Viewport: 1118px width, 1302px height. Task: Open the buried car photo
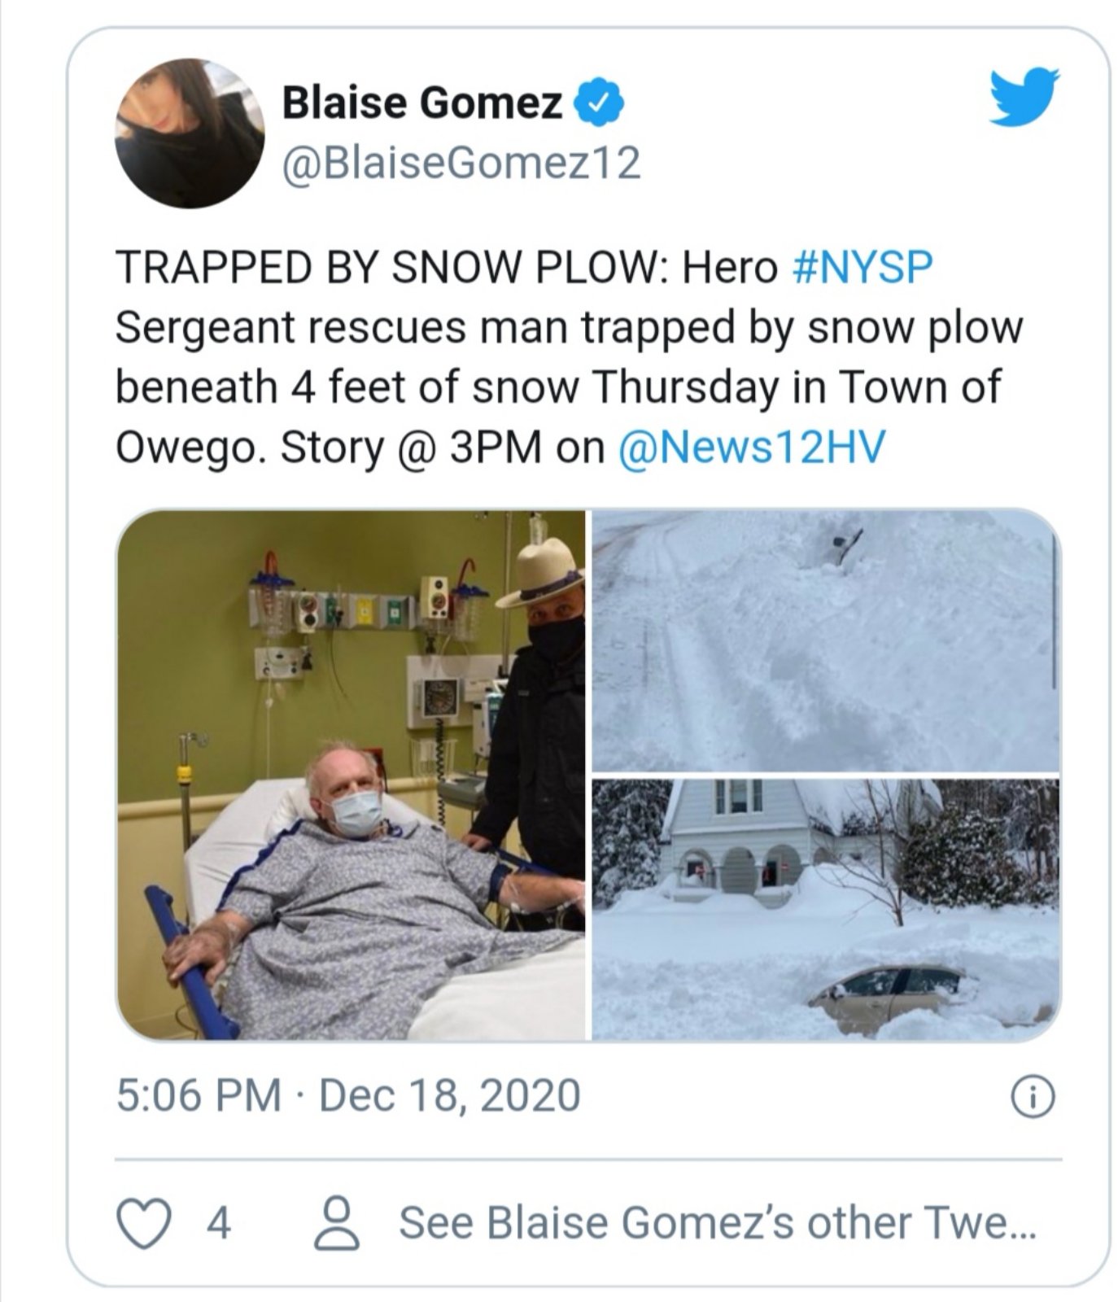click(x=825, y=908)
